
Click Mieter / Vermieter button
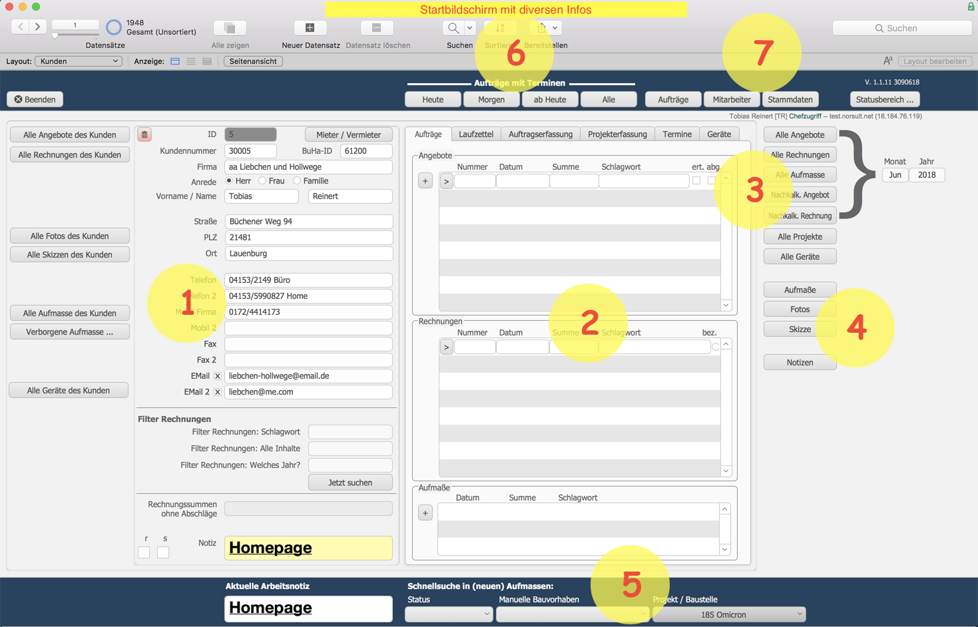click(348, 134)
